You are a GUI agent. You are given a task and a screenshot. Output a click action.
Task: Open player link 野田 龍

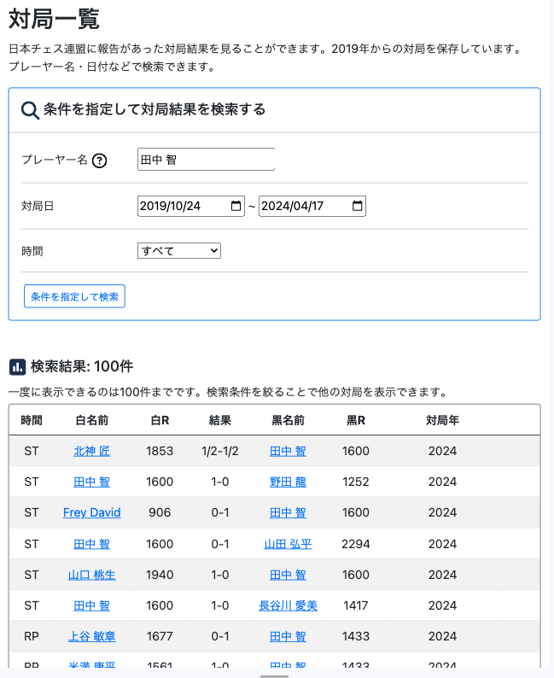pyautogui.click(x=288, y=482)
